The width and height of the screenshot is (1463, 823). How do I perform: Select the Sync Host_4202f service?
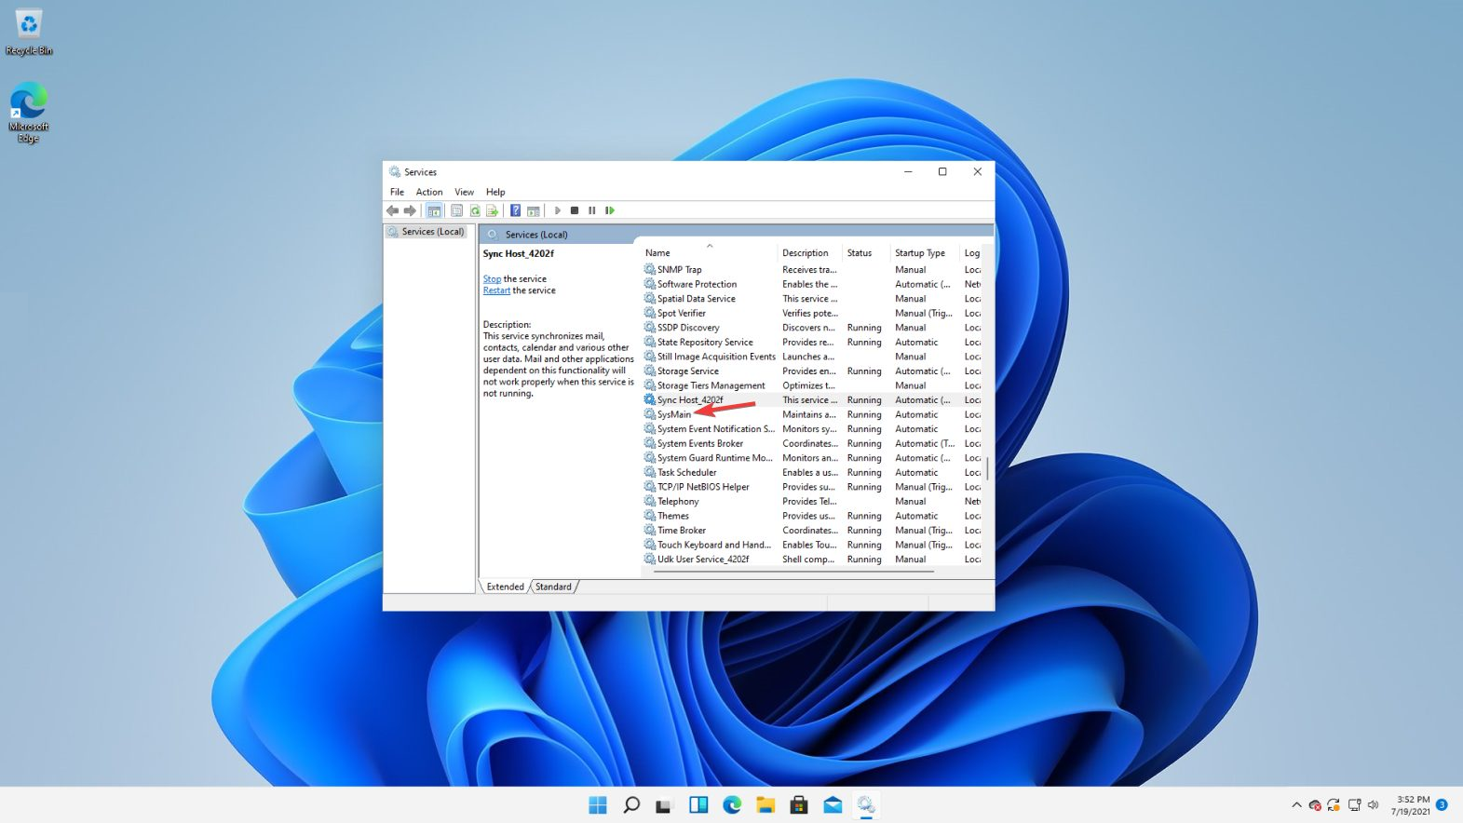[811, 400]
